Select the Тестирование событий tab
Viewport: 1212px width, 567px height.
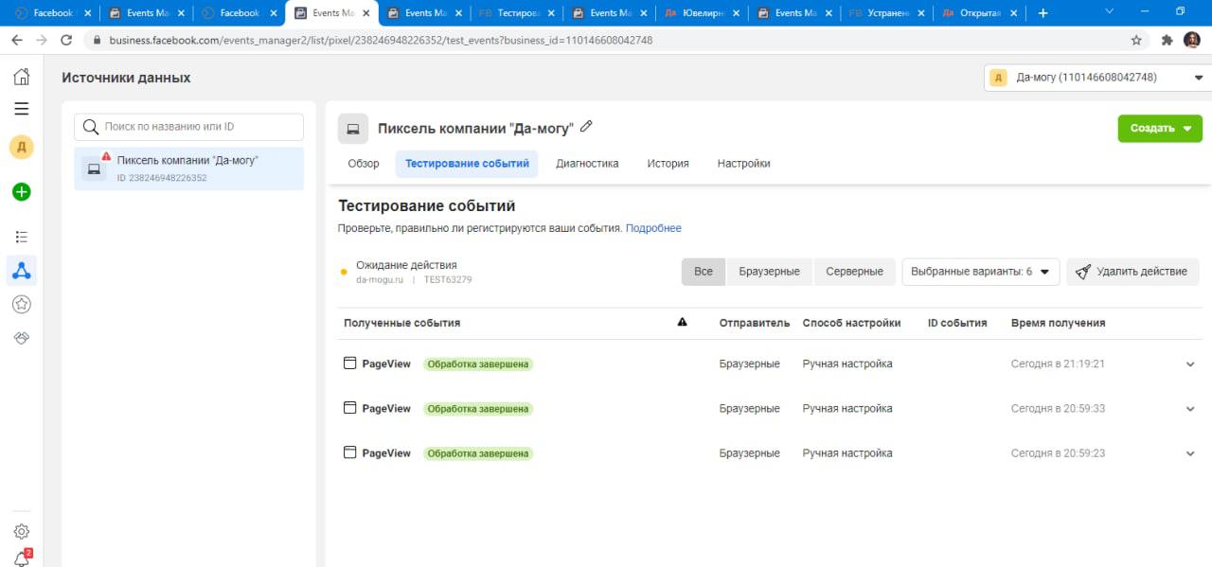click(467, 164)
